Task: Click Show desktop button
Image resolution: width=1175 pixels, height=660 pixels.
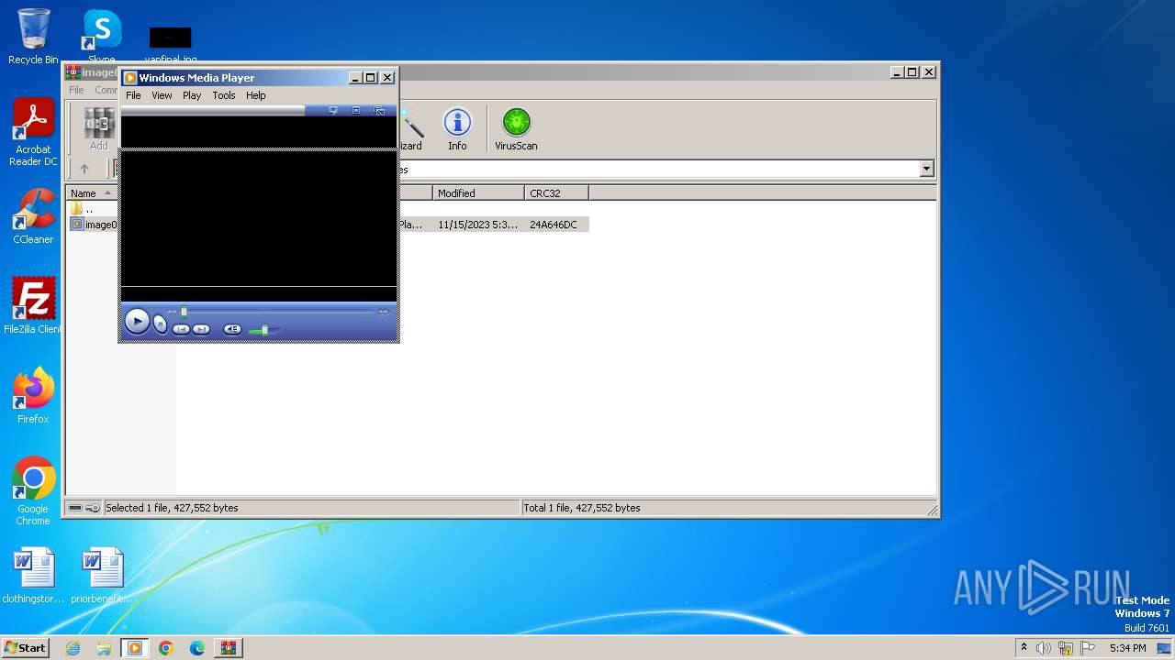Action: (x=1166, y=648)
